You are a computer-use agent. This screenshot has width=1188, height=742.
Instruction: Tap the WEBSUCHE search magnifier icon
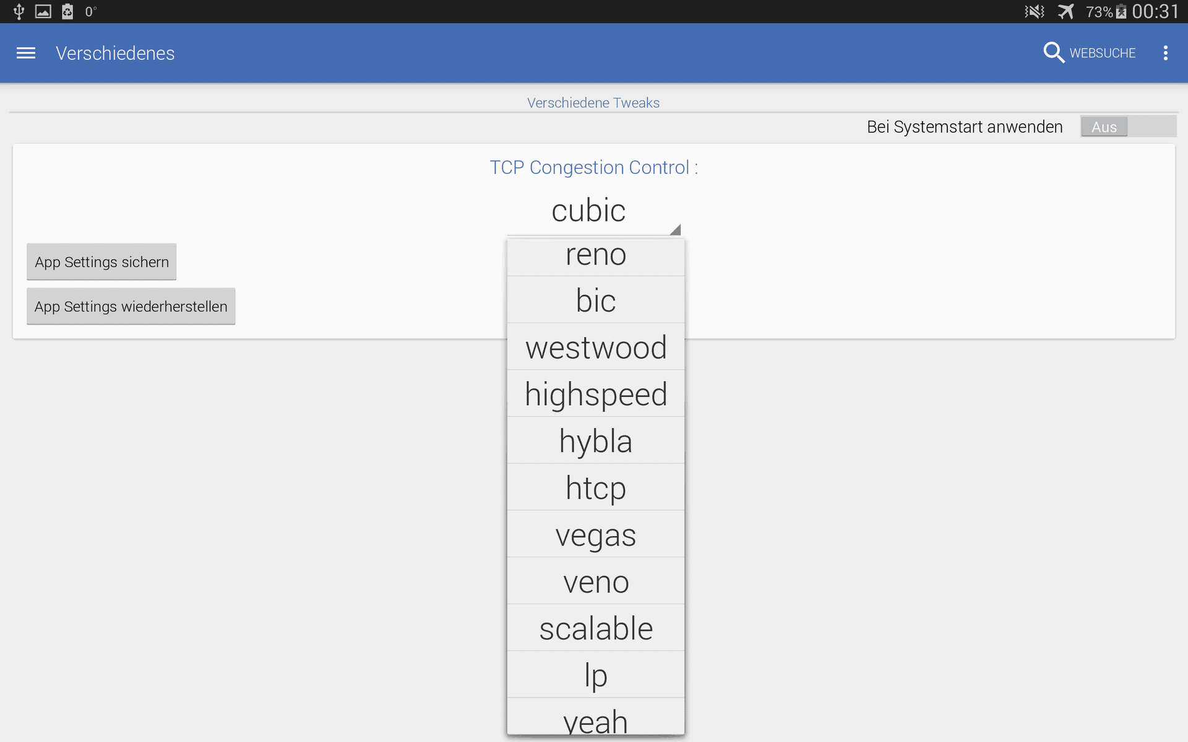[1053, 53]
